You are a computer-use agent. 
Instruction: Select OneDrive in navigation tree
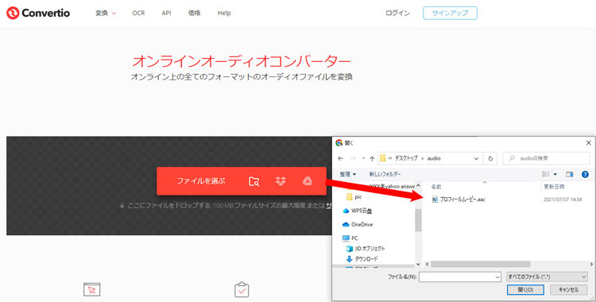point(358,224)
